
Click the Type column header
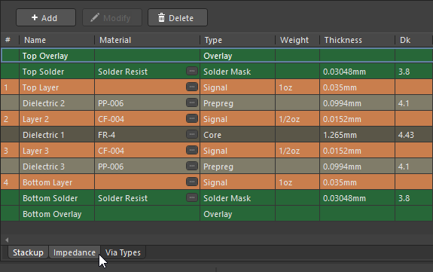click(237, 40)
